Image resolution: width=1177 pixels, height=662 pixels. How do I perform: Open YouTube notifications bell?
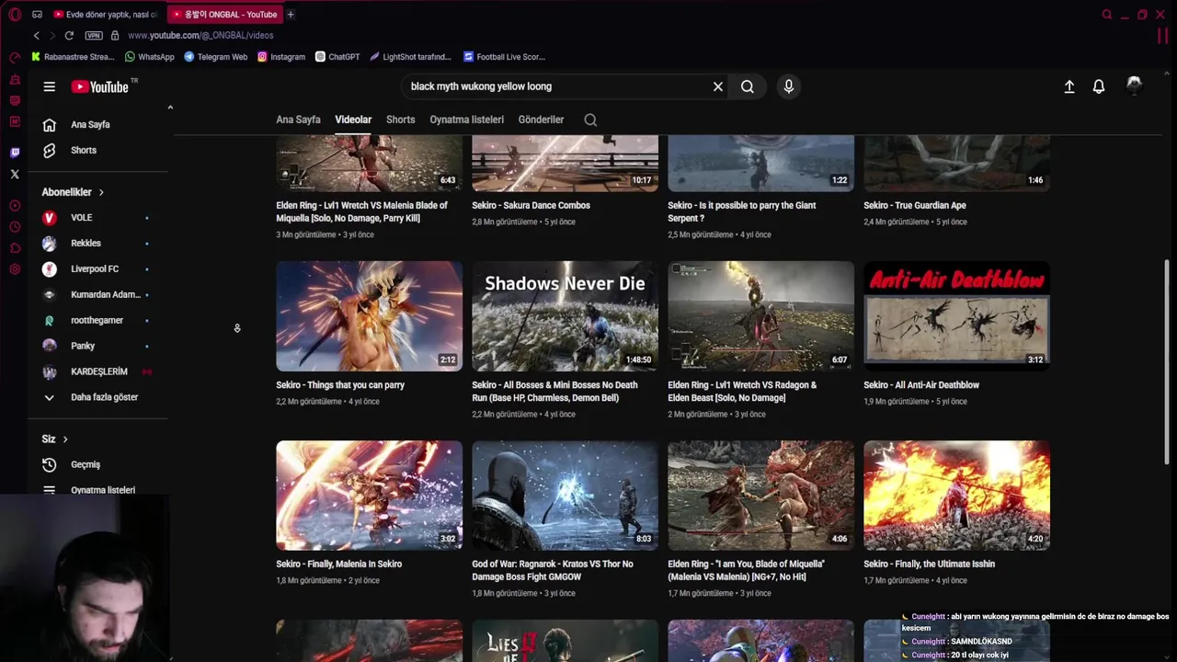1099,86
